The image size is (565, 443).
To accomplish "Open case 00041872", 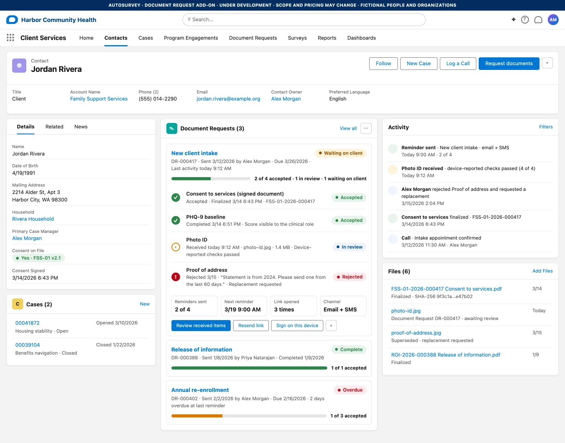I will coord(27,323).
